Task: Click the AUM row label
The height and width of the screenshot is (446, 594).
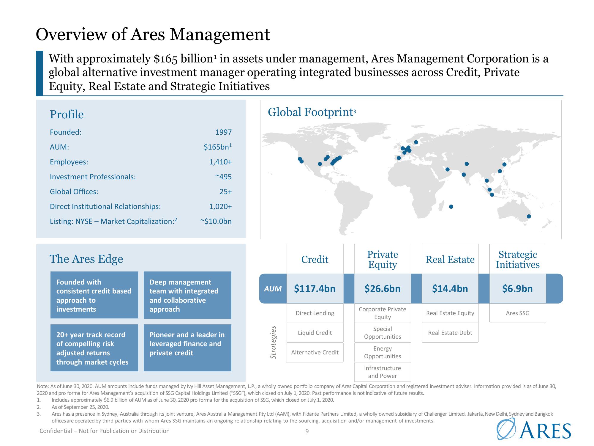Action: coord(273,289)
